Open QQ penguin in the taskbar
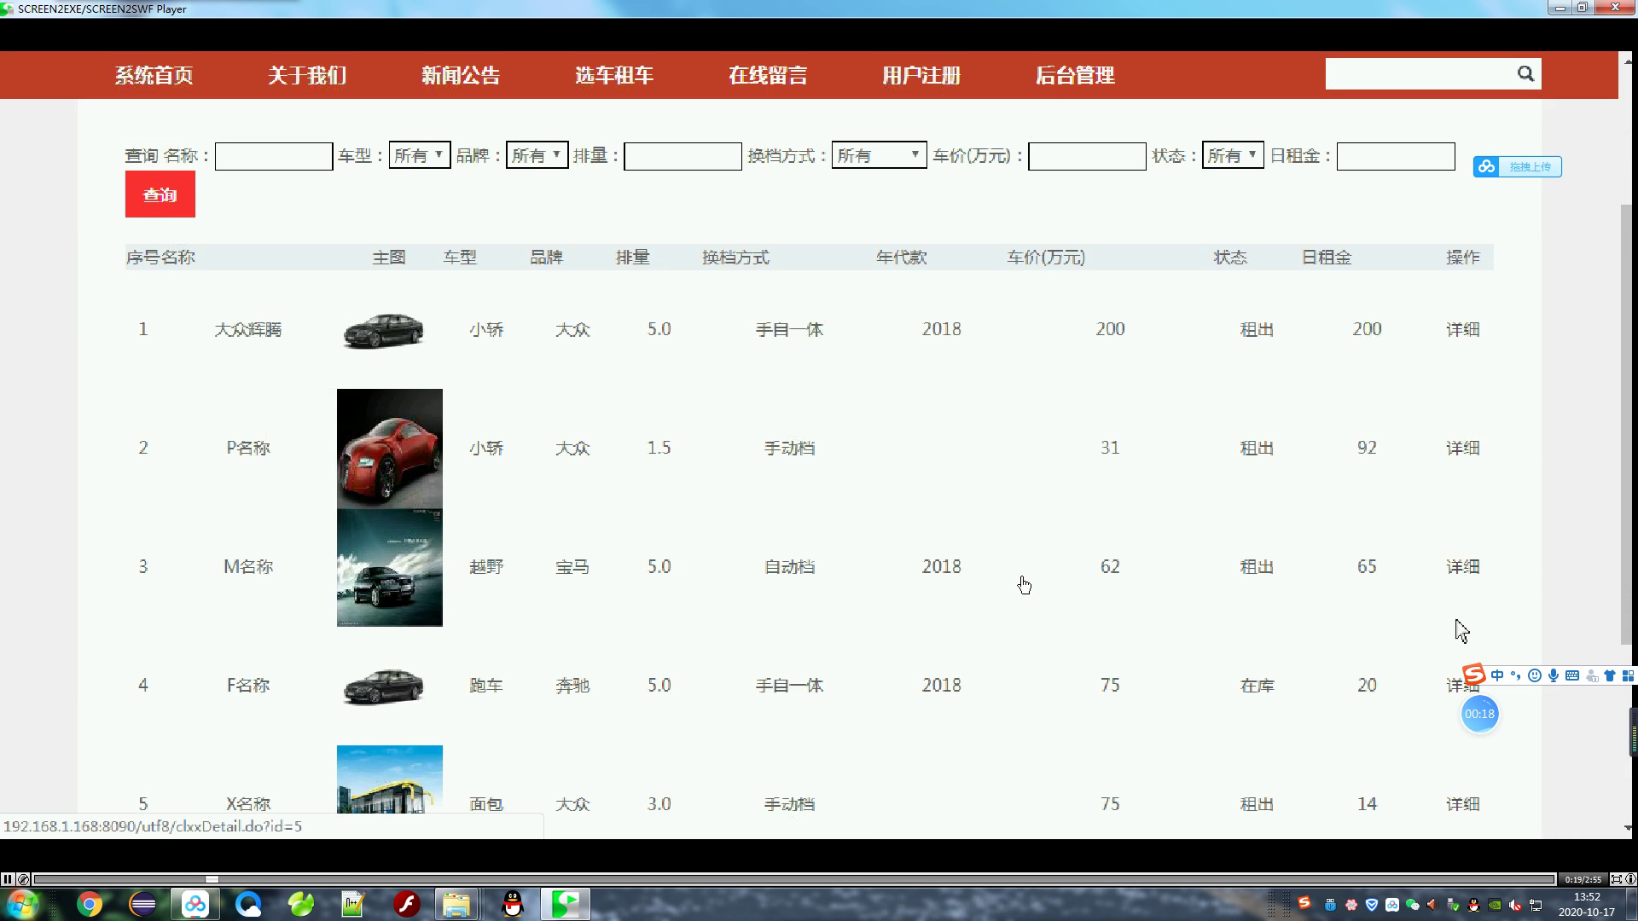Screen dimensions: 1638x921 click(512, 904)
